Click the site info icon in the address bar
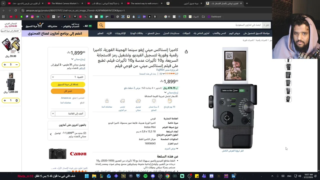This screenshot has height=180, width=320. pyautogui.click(x=23, y=10)
